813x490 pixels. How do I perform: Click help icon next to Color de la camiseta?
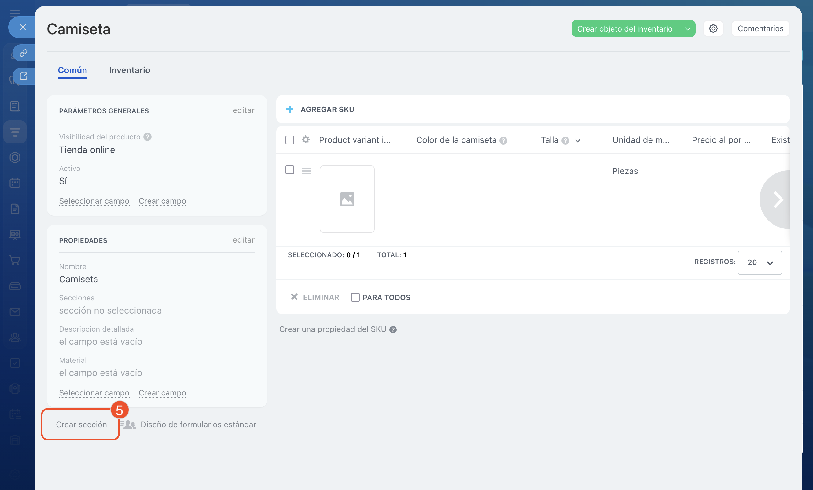(503, 141)
